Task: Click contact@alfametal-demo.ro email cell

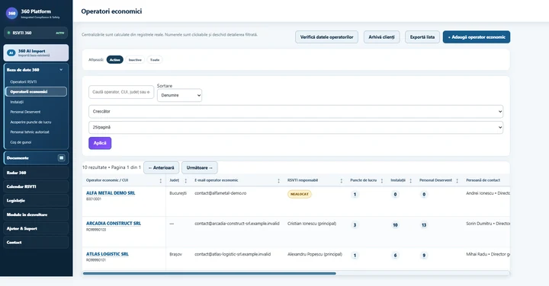Action: click(220, 193)
